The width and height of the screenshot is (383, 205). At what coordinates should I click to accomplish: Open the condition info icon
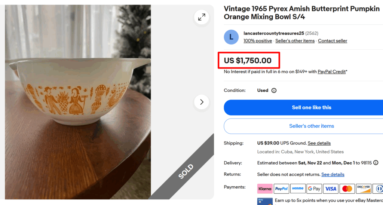274,91
